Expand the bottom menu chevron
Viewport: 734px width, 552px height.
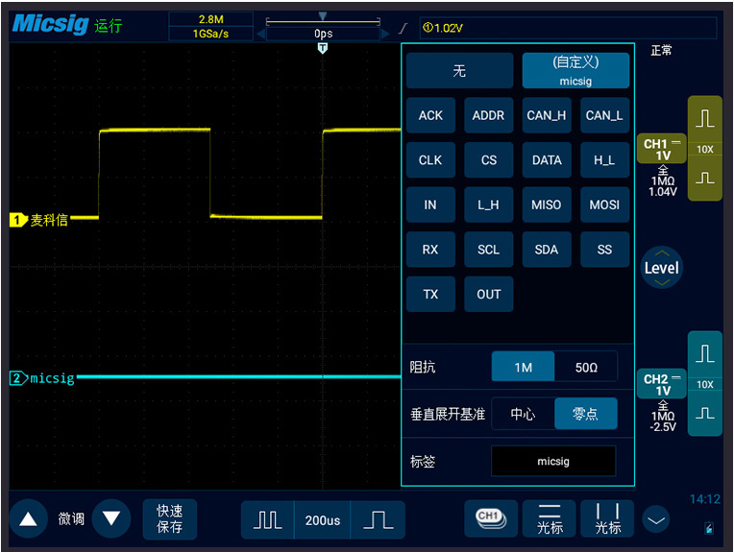click(x=656, y=519)
